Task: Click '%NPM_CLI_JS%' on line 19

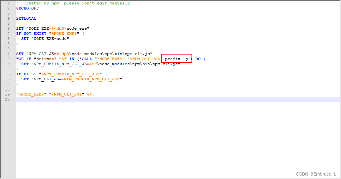Action: pos(67,94)
